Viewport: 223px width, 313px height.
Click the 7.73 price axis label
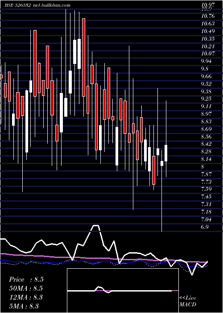click(x=206, y=182)
